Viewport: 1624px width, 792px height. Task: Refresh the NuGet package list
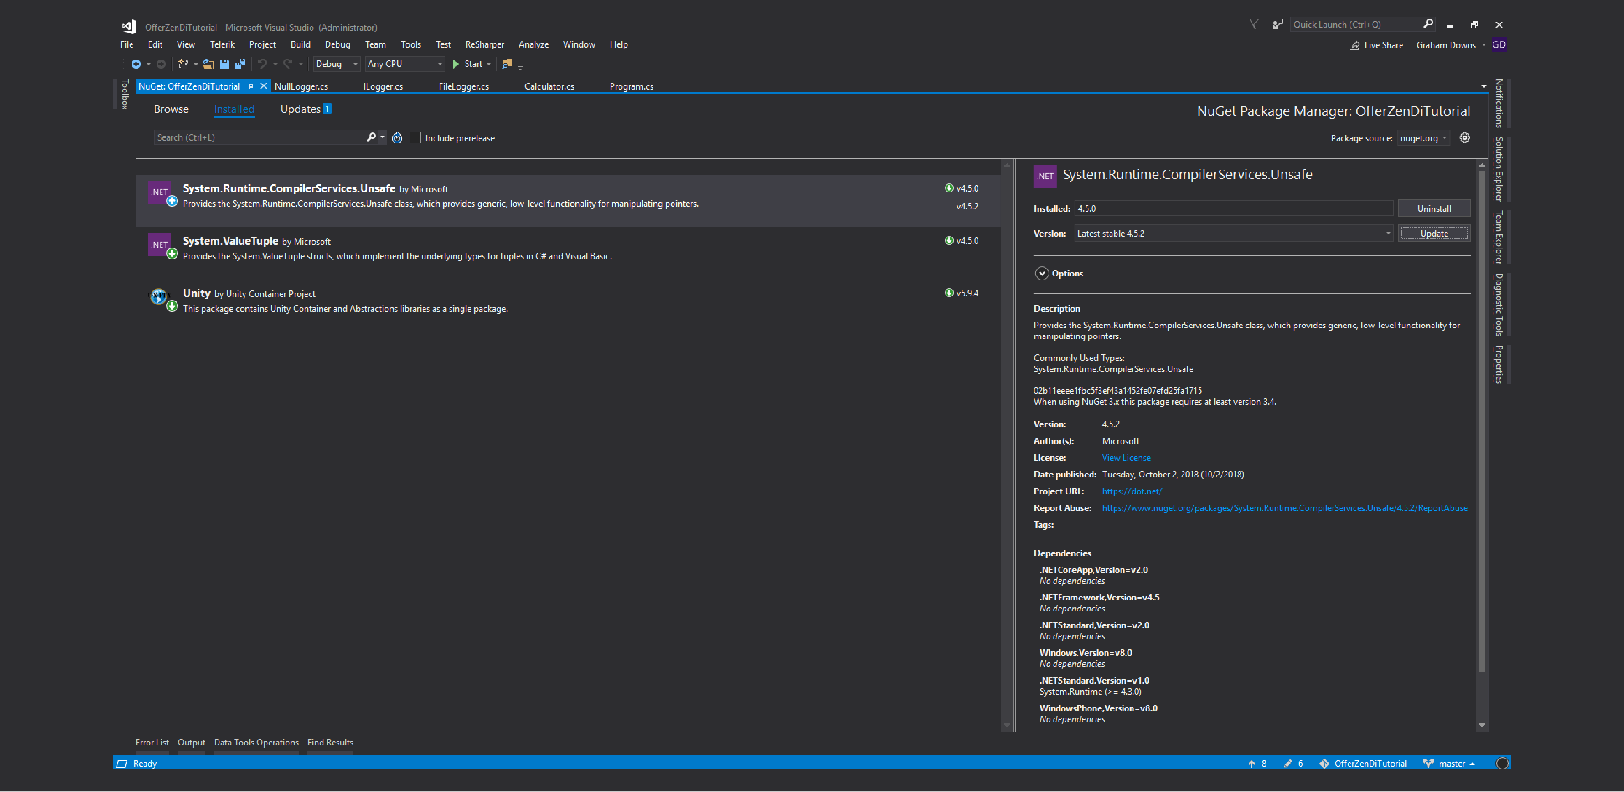click(397, 138)
